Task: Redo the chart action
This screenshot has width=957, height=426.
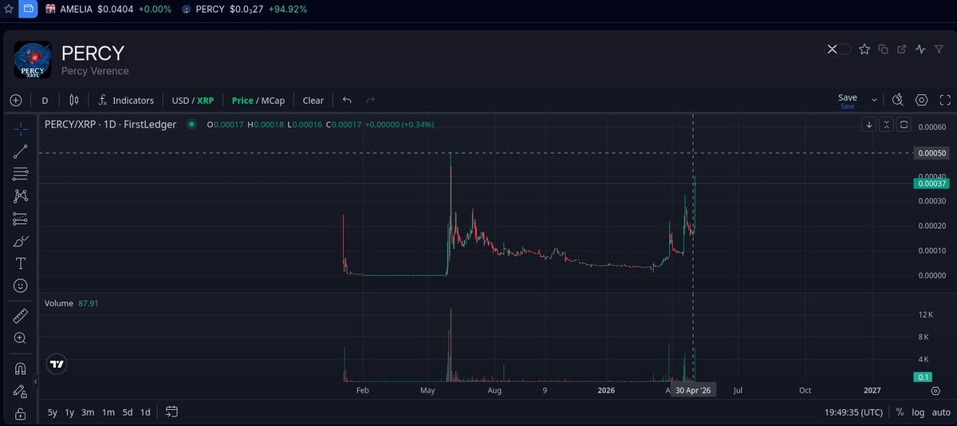Action: (370, 101)
